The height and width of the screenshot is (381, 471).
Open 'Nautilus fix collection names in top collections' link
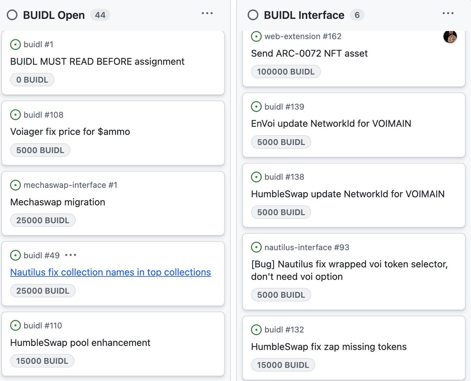(x=111, y=272)
